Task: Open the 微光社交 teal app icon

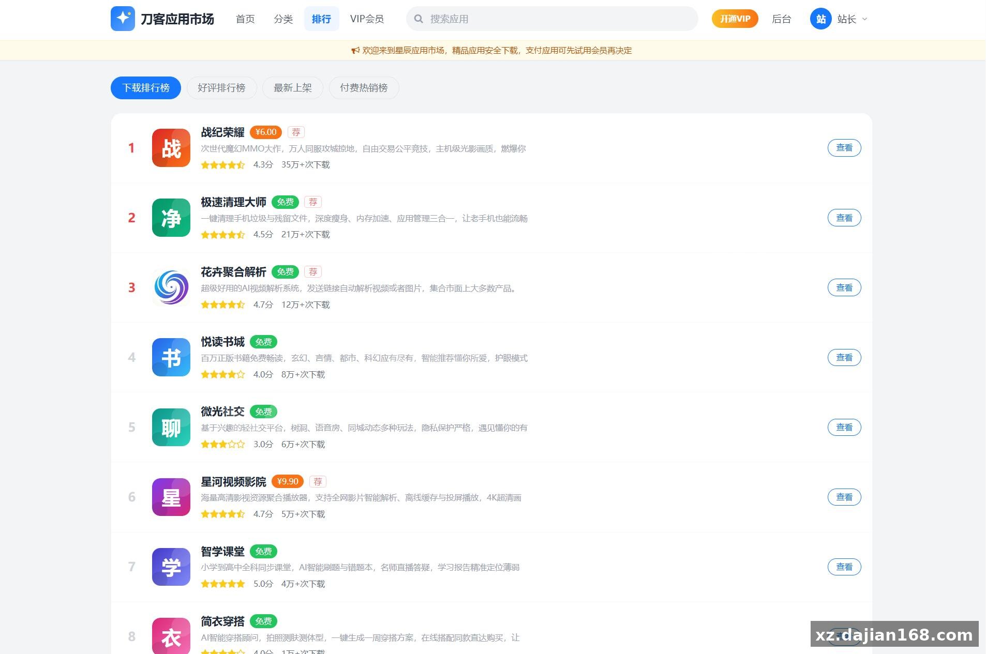Action: click(171, 427)
